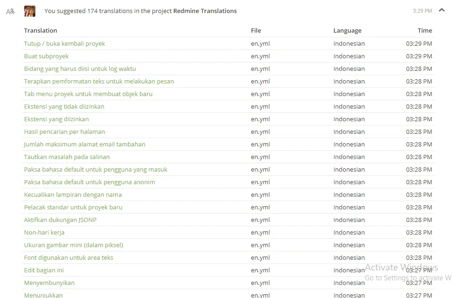Click Indonesian in the 'Non-hari kerja' row

(349, 233)
